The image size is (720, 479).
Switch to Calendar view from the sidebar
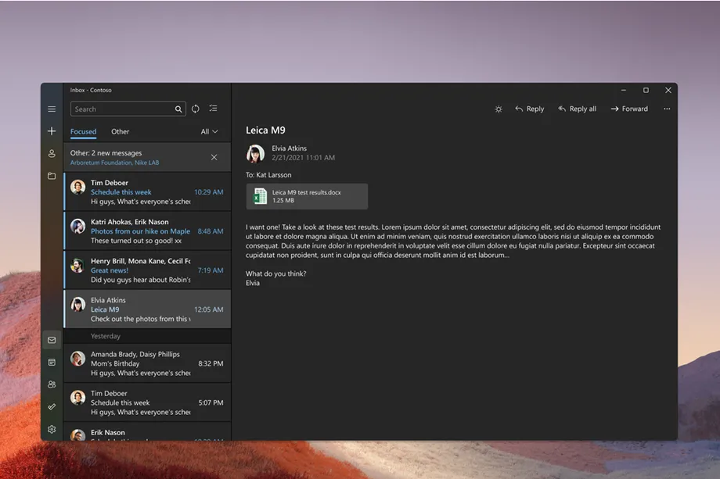coord(52,362)
